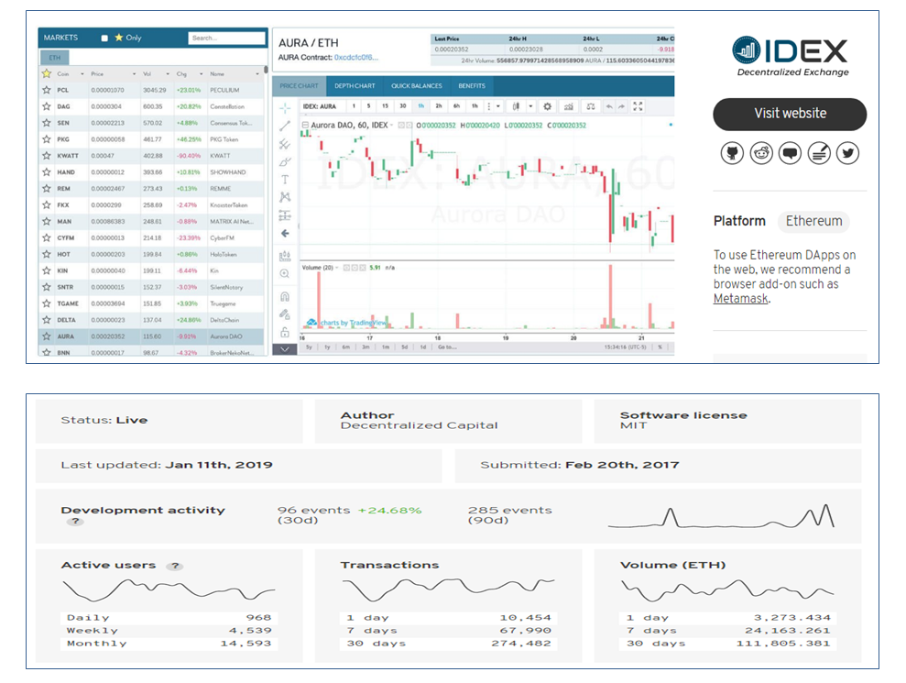Viewport: 906px width, 683px height.
Task: Toggle the magnet mode icon
Action: [285, 297]
